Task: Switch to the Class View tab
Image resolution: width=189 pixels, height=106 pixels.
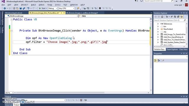Action: (x=183, y=49)
